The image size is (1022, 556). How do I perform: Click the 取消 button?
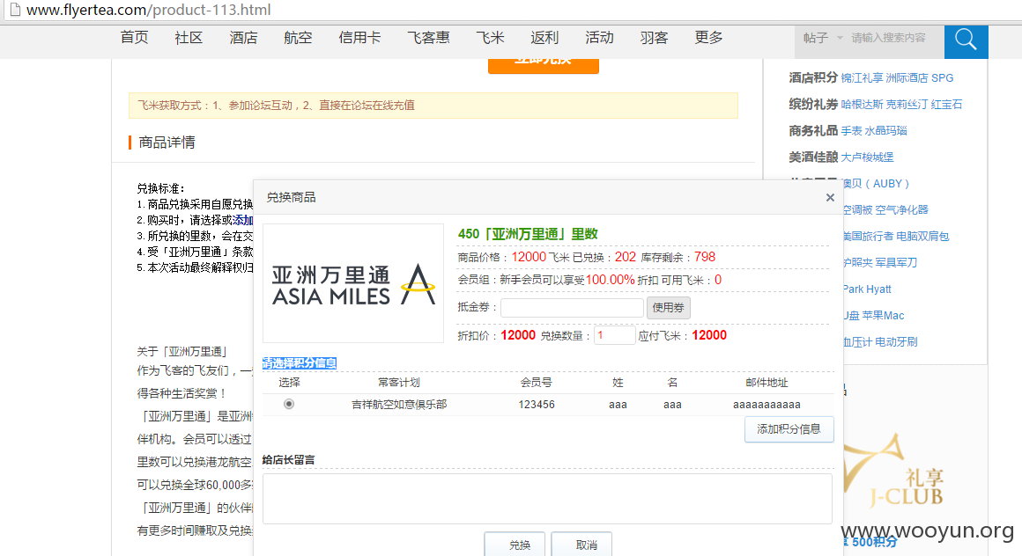coord(582,545)
